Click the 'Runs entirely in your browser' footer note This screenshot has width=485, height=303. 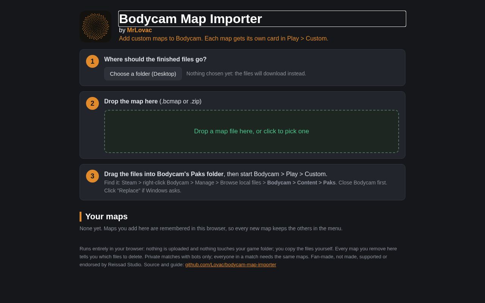tap(238, 256)
